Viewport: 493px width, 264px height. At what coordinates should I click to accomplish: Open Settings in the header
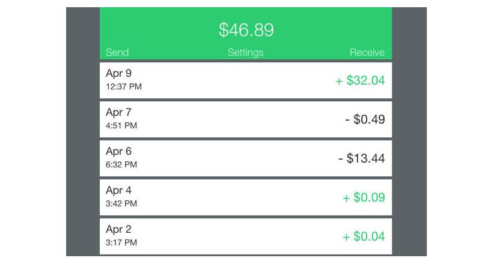245,52
